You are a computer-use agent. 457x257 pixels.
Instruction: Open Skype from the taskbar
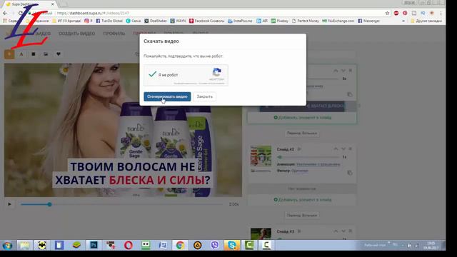pyautogui.click(x=232, y=245)
